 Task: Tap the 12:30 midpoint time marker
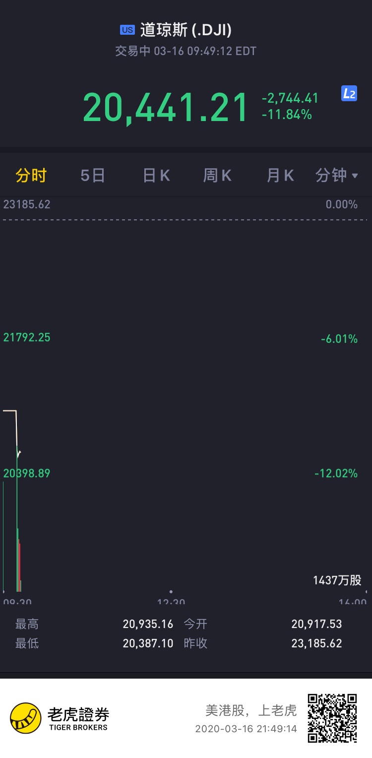pyautogui.click(x=171, y=601)
